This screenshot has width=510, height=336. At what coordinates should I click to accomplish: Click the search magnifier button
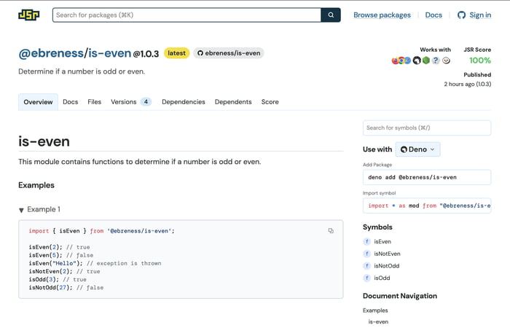[x=331, y=15]
